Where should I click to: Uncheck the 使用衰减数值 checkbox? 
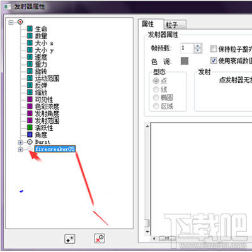click(x=214, y=61)
